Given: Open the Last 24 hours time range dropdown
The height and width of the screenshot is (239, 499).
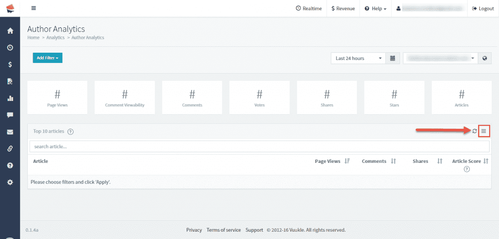Looking at the screenshot, I should click(x=358, y=59).
